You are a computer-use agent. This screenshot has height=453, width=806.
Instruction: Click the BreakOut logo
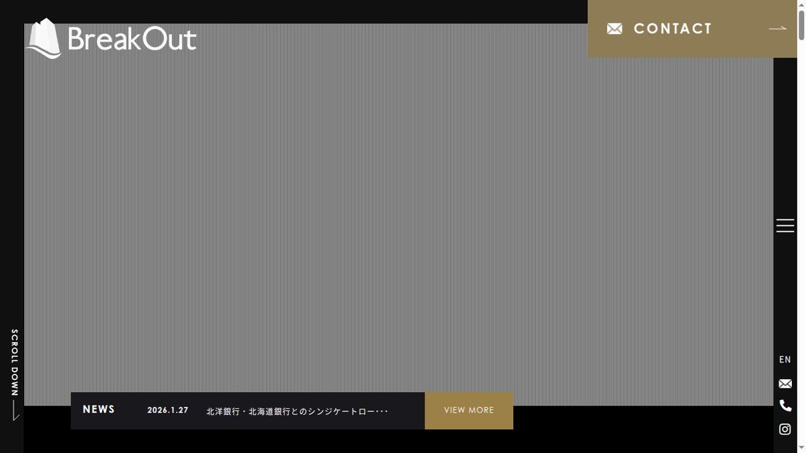coord(111,39)
